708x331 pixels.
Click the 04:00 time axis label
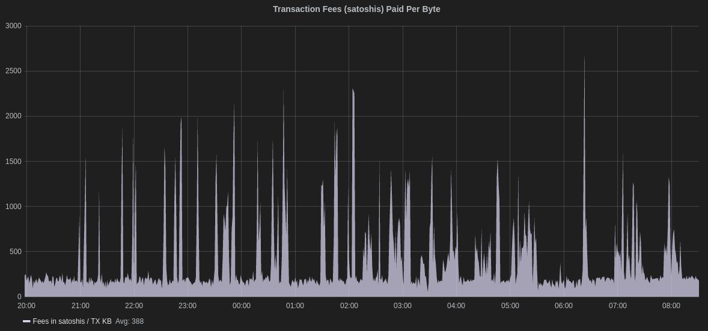456,306
